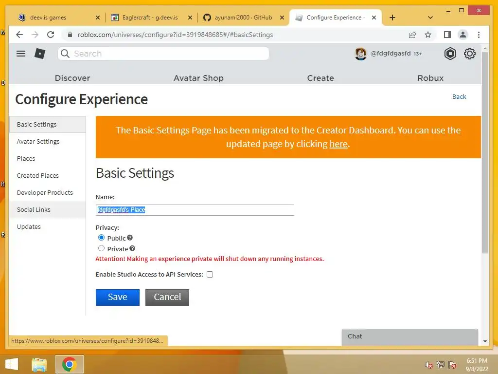Expand the Chrome tab search chevron

[430, 18]
